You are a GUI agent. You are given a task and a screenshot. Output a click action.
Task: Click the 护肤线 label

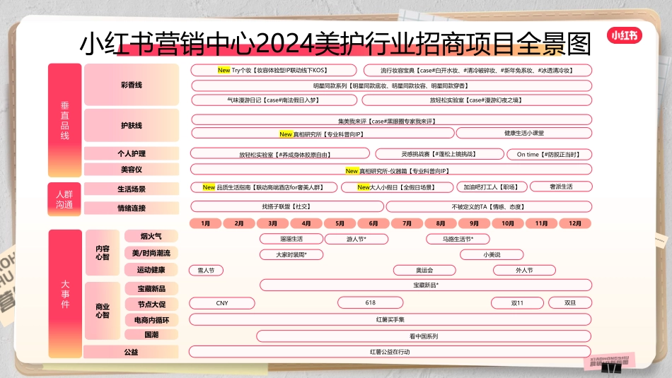point(132,126)
